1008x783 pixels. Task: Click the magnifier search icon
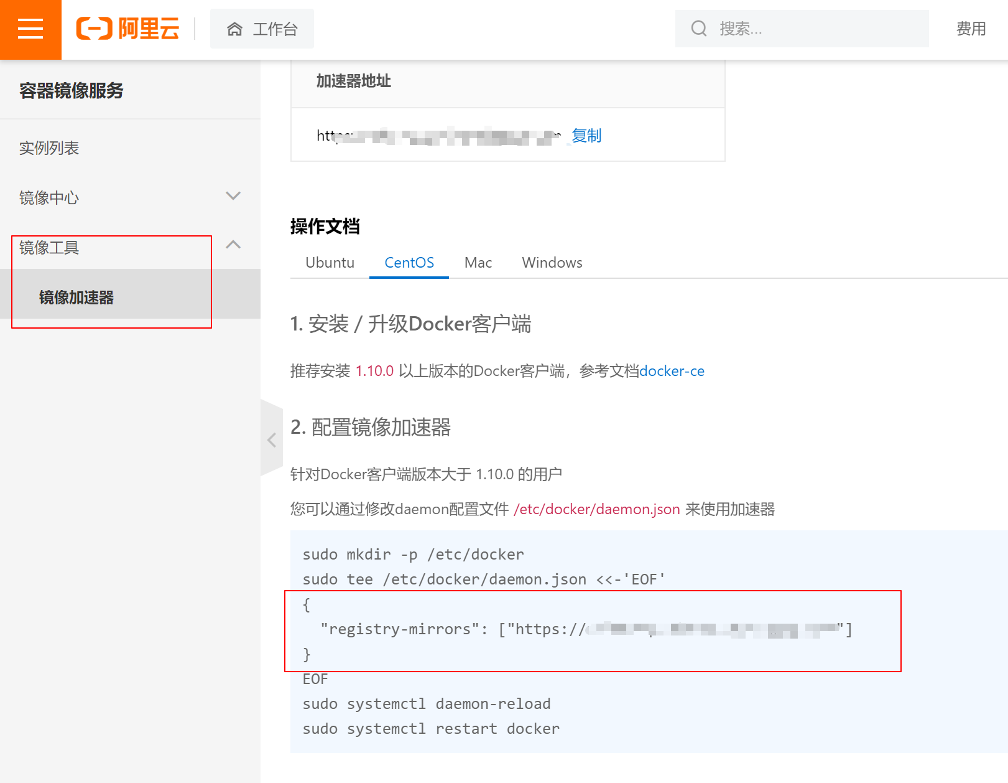tap(699, 29)
